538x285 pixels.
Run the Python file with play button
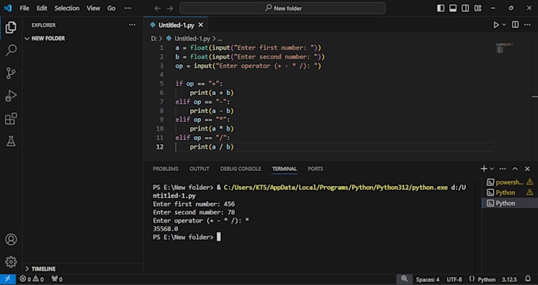[496, 25]
